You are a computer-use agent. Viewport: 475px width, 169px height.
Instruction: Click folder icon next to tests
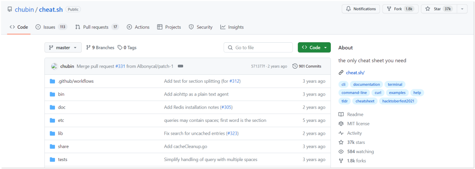[x=52, y=159]
